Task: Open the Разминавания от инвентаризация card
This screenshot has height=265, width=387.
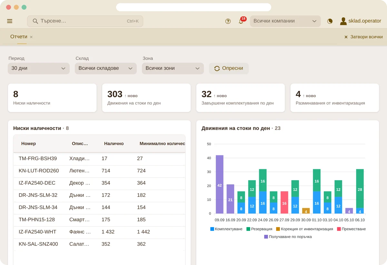Action: [335, 98]
